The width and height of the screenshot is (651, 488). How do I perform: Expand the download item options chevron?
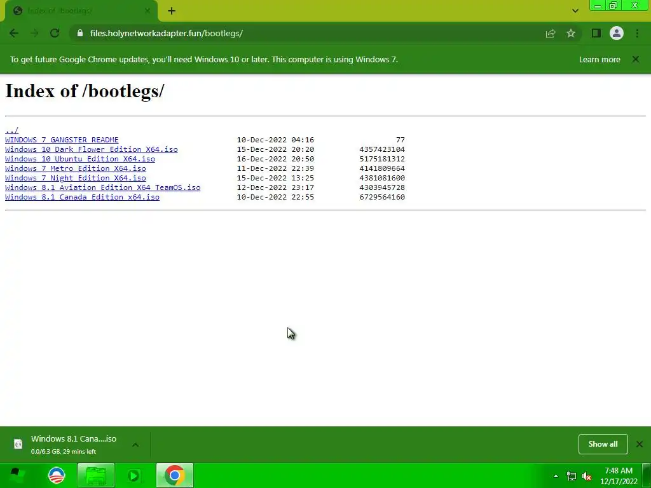pos(135,444)
